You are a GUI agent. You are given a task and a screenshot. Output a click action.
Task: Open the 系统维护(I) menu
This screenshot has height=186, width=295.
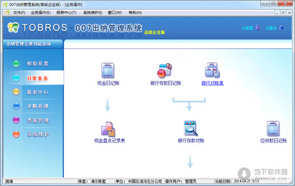pyautogui.click(x=92, y=13)
